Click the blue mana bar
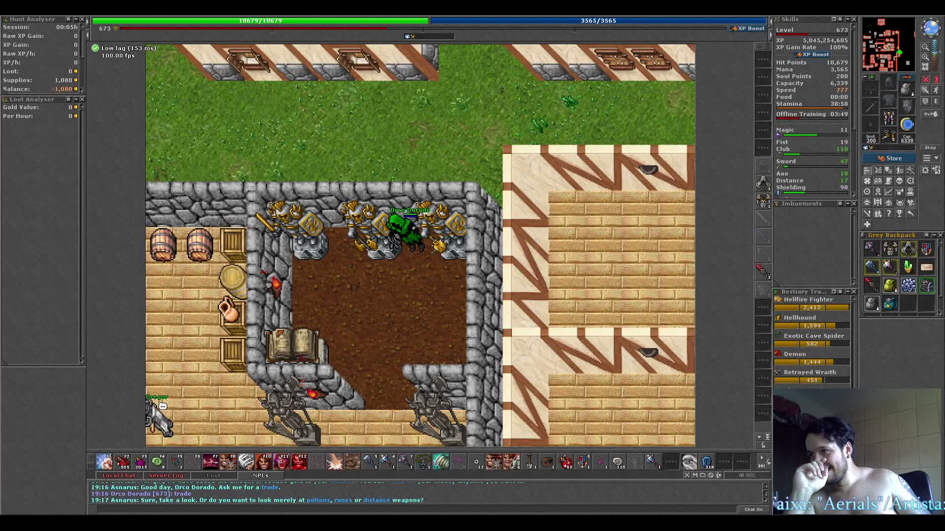Image resolution: width=945 pixels, height=531 pixels. pos(598,21)
